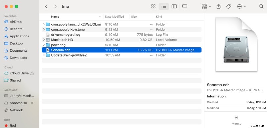Open the Search magnifier
Viewport: 267px width, 128px height.
point(261,6)
